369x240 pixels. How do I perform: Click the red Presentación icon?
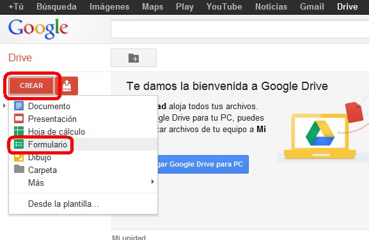[19, 119]
